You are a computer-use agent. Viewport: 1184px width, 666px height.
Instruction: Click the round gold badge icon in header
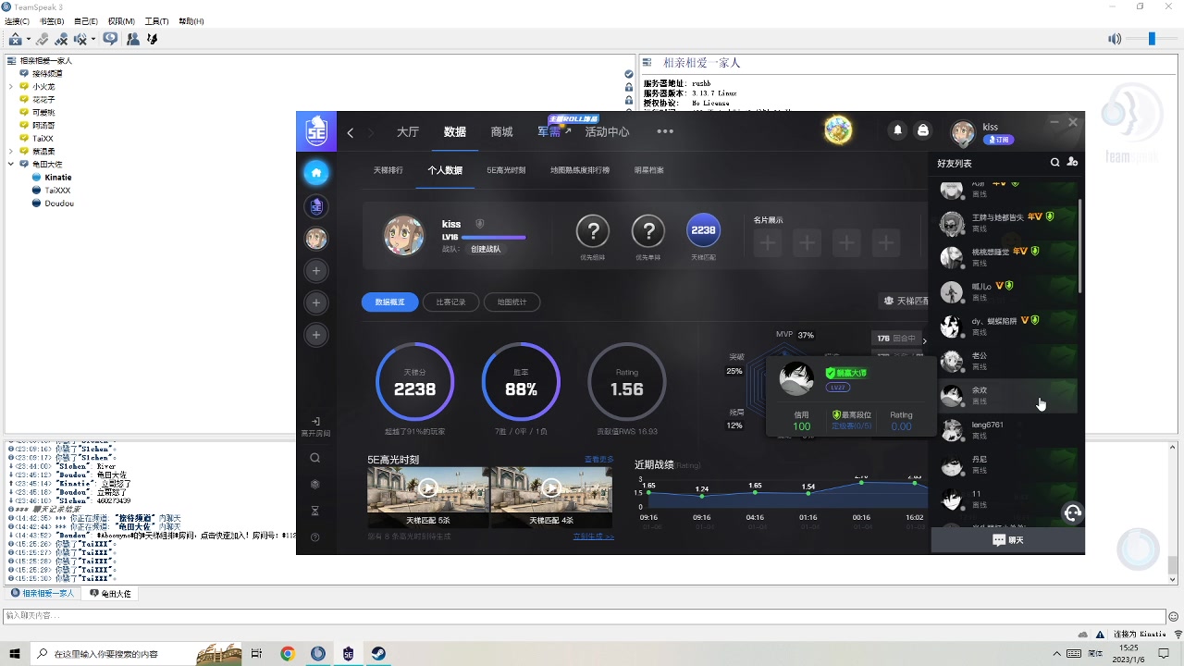pos(838,130)
